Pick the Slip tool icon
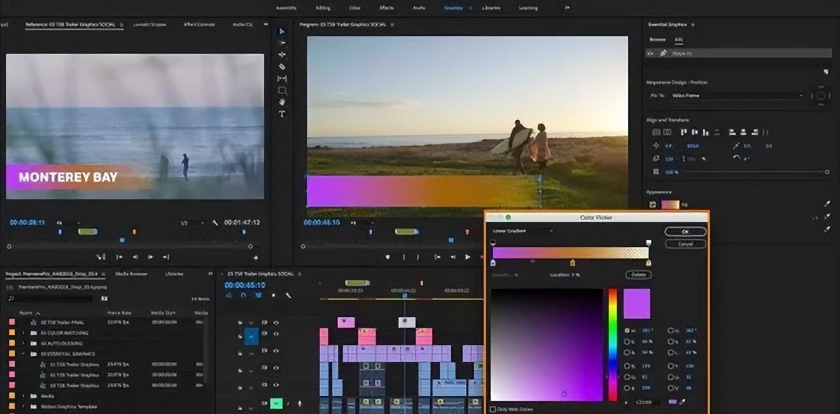Image resolution: width=840 pixels, height=414 pixels. 282,79
